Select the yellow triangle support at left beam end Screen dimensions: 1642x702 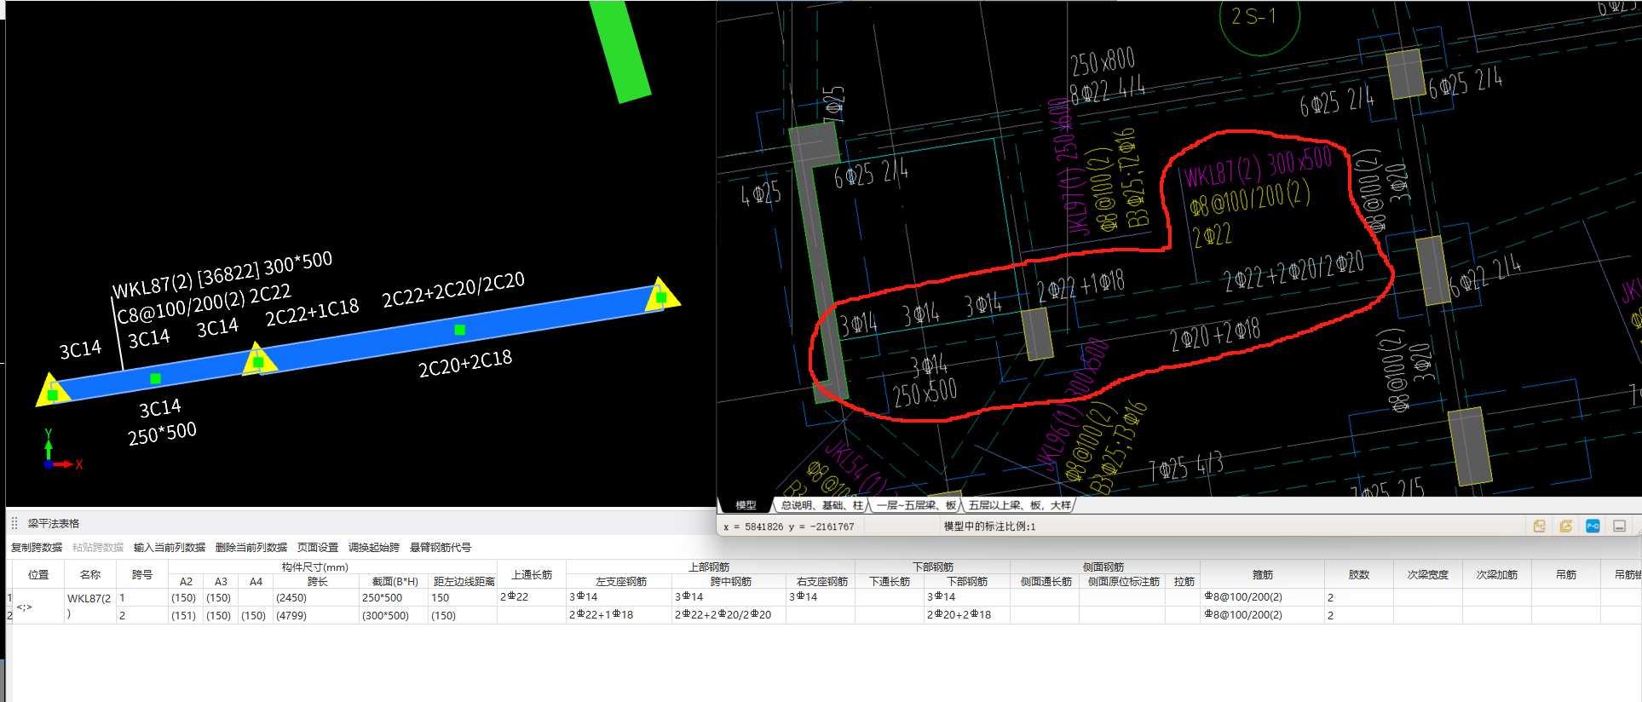(x=53, y=391)
